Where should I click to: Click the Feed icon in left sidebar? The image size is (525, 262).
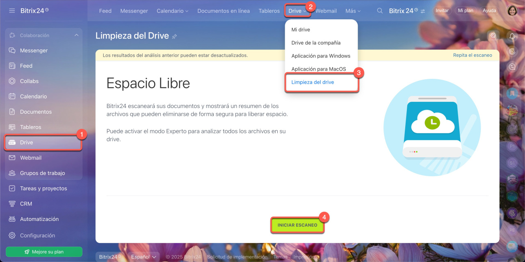pyautogui.click(x=12, y=66)
